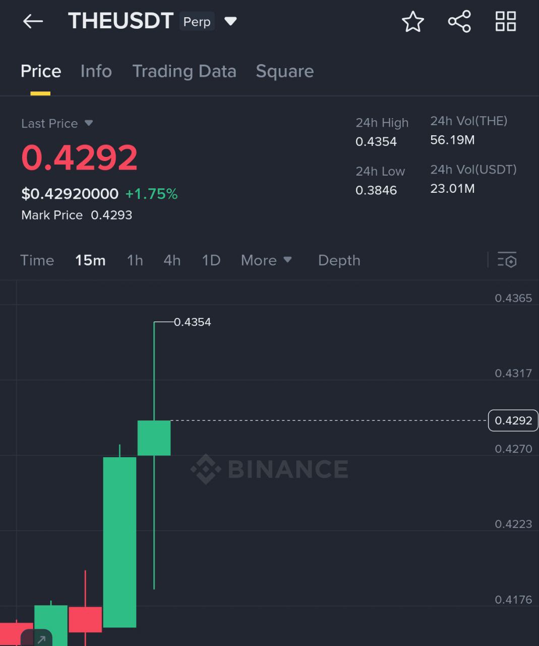
Task: Open the four-square grid menu icon
Action: 505,22
